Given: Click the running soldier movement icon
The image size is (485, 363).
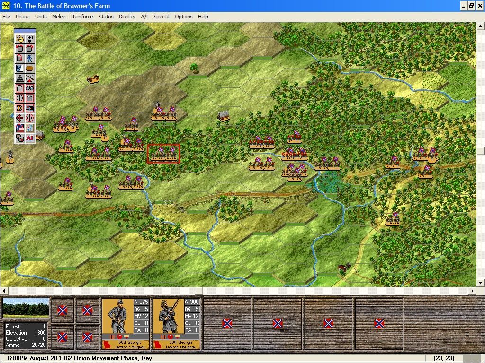Looking at the screenshot, I should (x=31, y=58).
